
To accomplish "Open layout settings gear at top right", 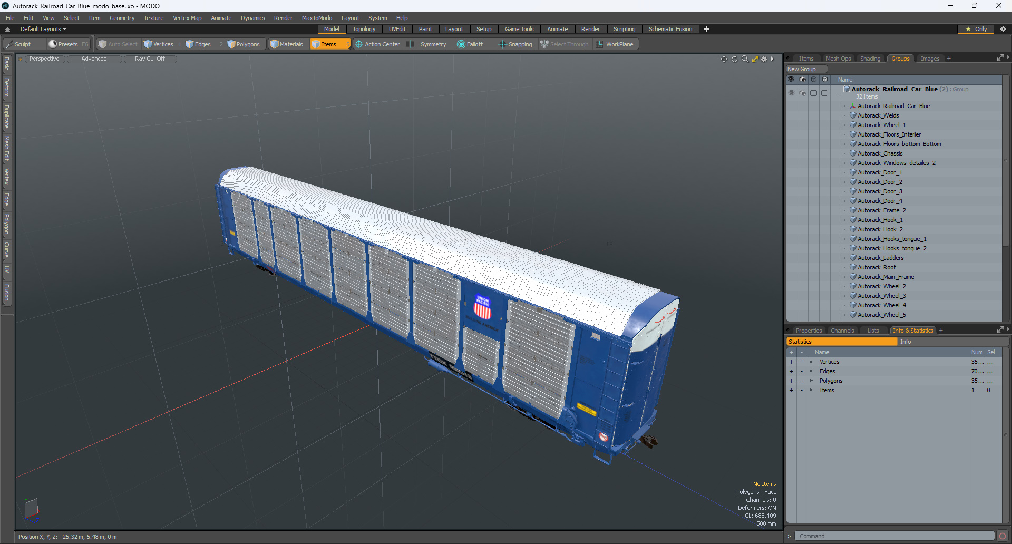I will click(x=1003, y=29).
